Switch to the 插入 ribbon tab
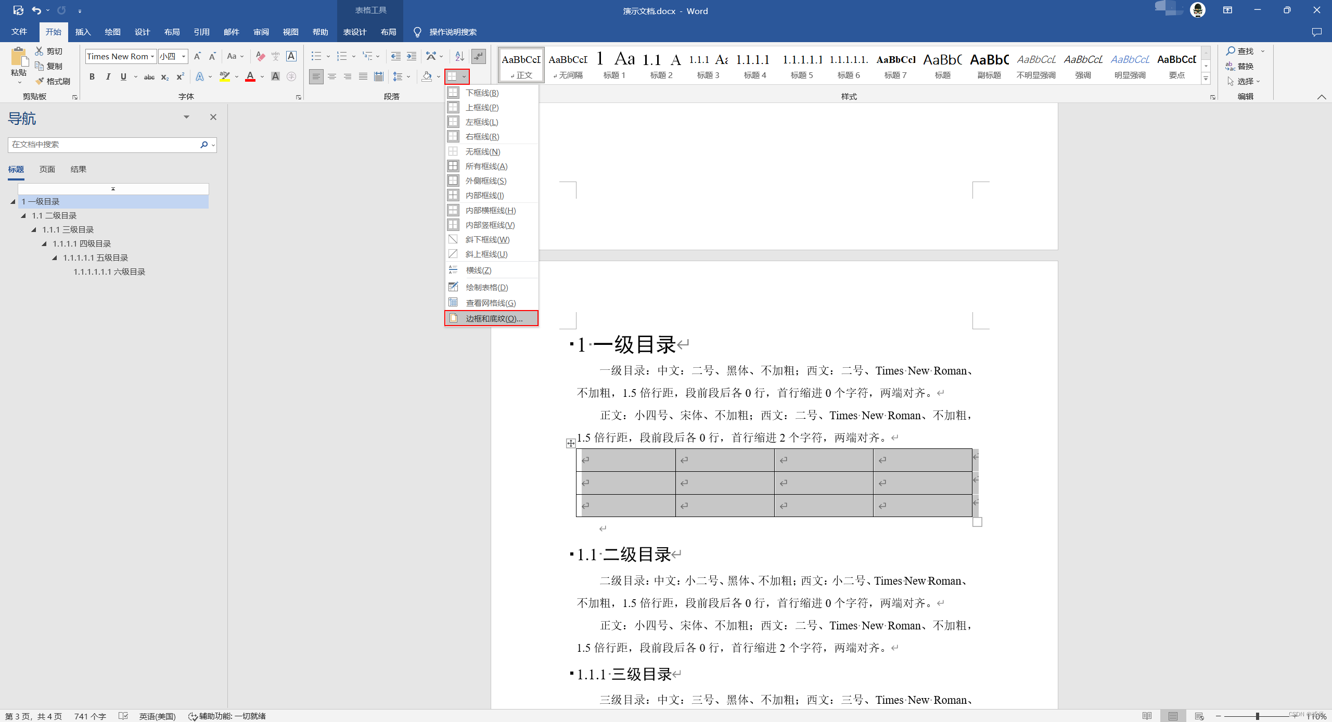Image resolution: width=1332 pixels, height=722 pixels. click(83, 32)
